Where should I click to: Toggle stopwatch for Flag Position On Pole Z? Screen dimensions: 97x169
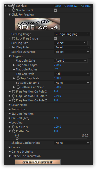[x=14, y=100]
